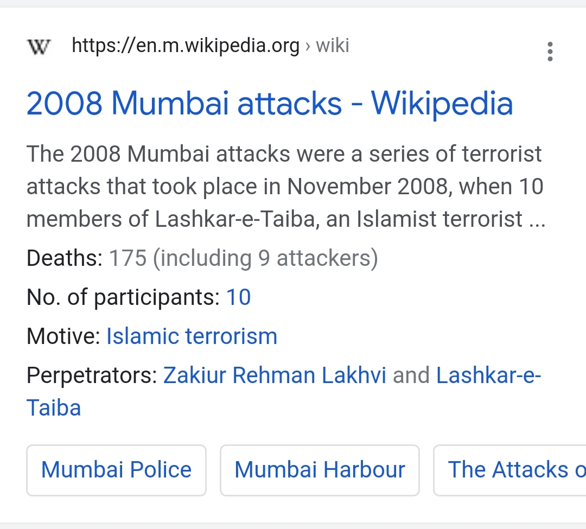Click the Wikipedia W favicon
Image resolution: width=586 pixels, height=529 pixels.
pos(39,47)
